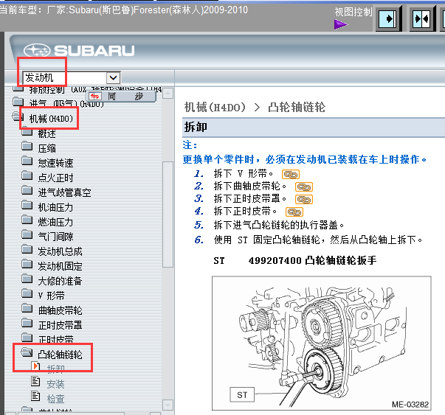Open the V 形带 folder
445x415 pixels.
click(52, 296)
